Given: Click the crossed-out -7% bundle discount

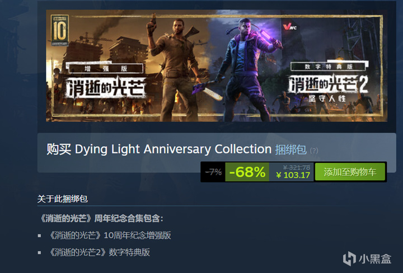Looking at the screenshot, I should click(213, 172).
